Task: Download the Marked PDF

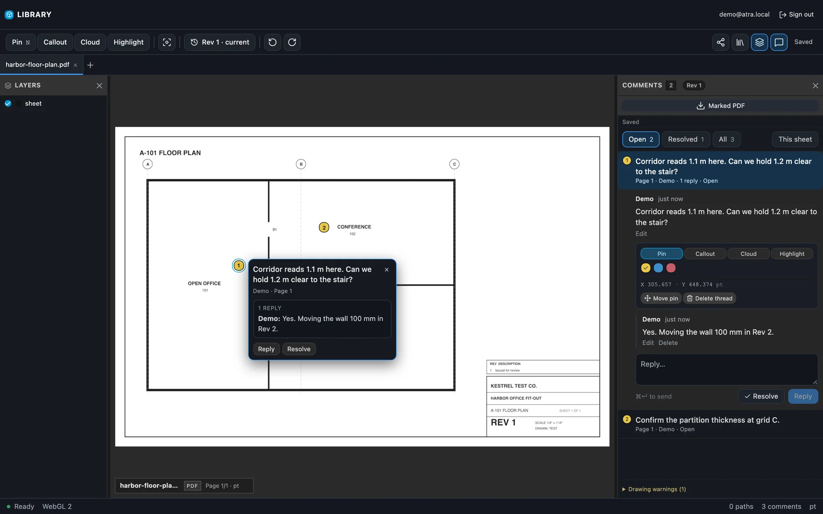Action: pyautogui.click(x=720, y=106)
